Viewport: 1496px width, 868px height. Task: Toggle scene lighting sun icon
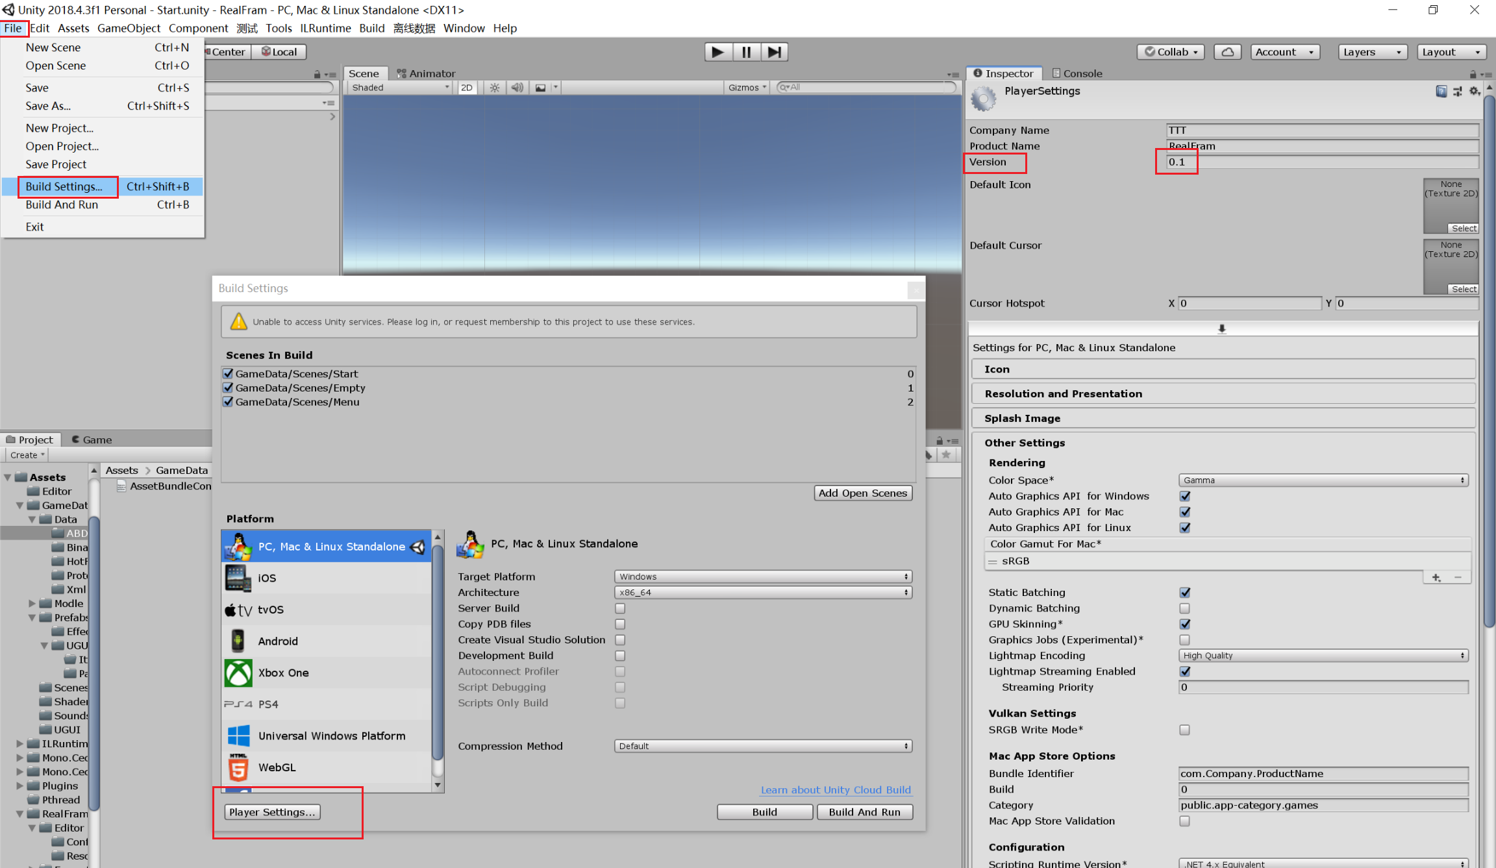[x=495, y=88]
